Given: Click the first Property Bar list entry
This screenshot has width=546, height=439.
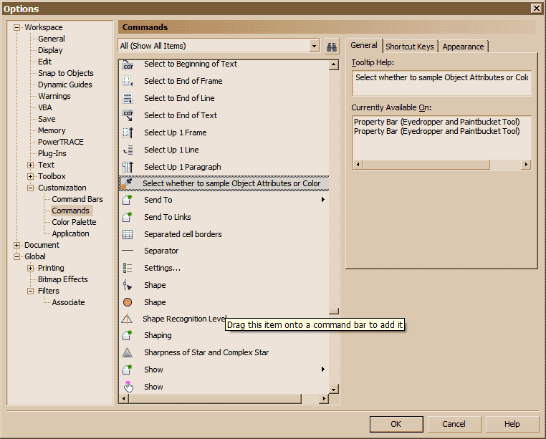Looking at the screenshot, I should point(436,122).
